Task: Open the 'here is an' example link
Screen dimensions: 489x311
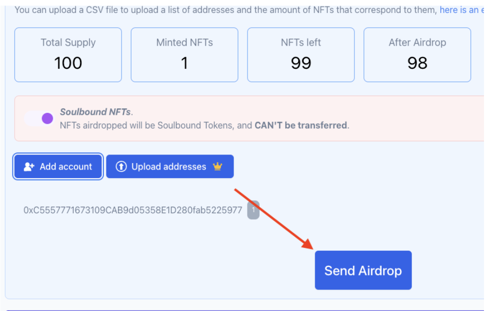Action: click(461, 10)
